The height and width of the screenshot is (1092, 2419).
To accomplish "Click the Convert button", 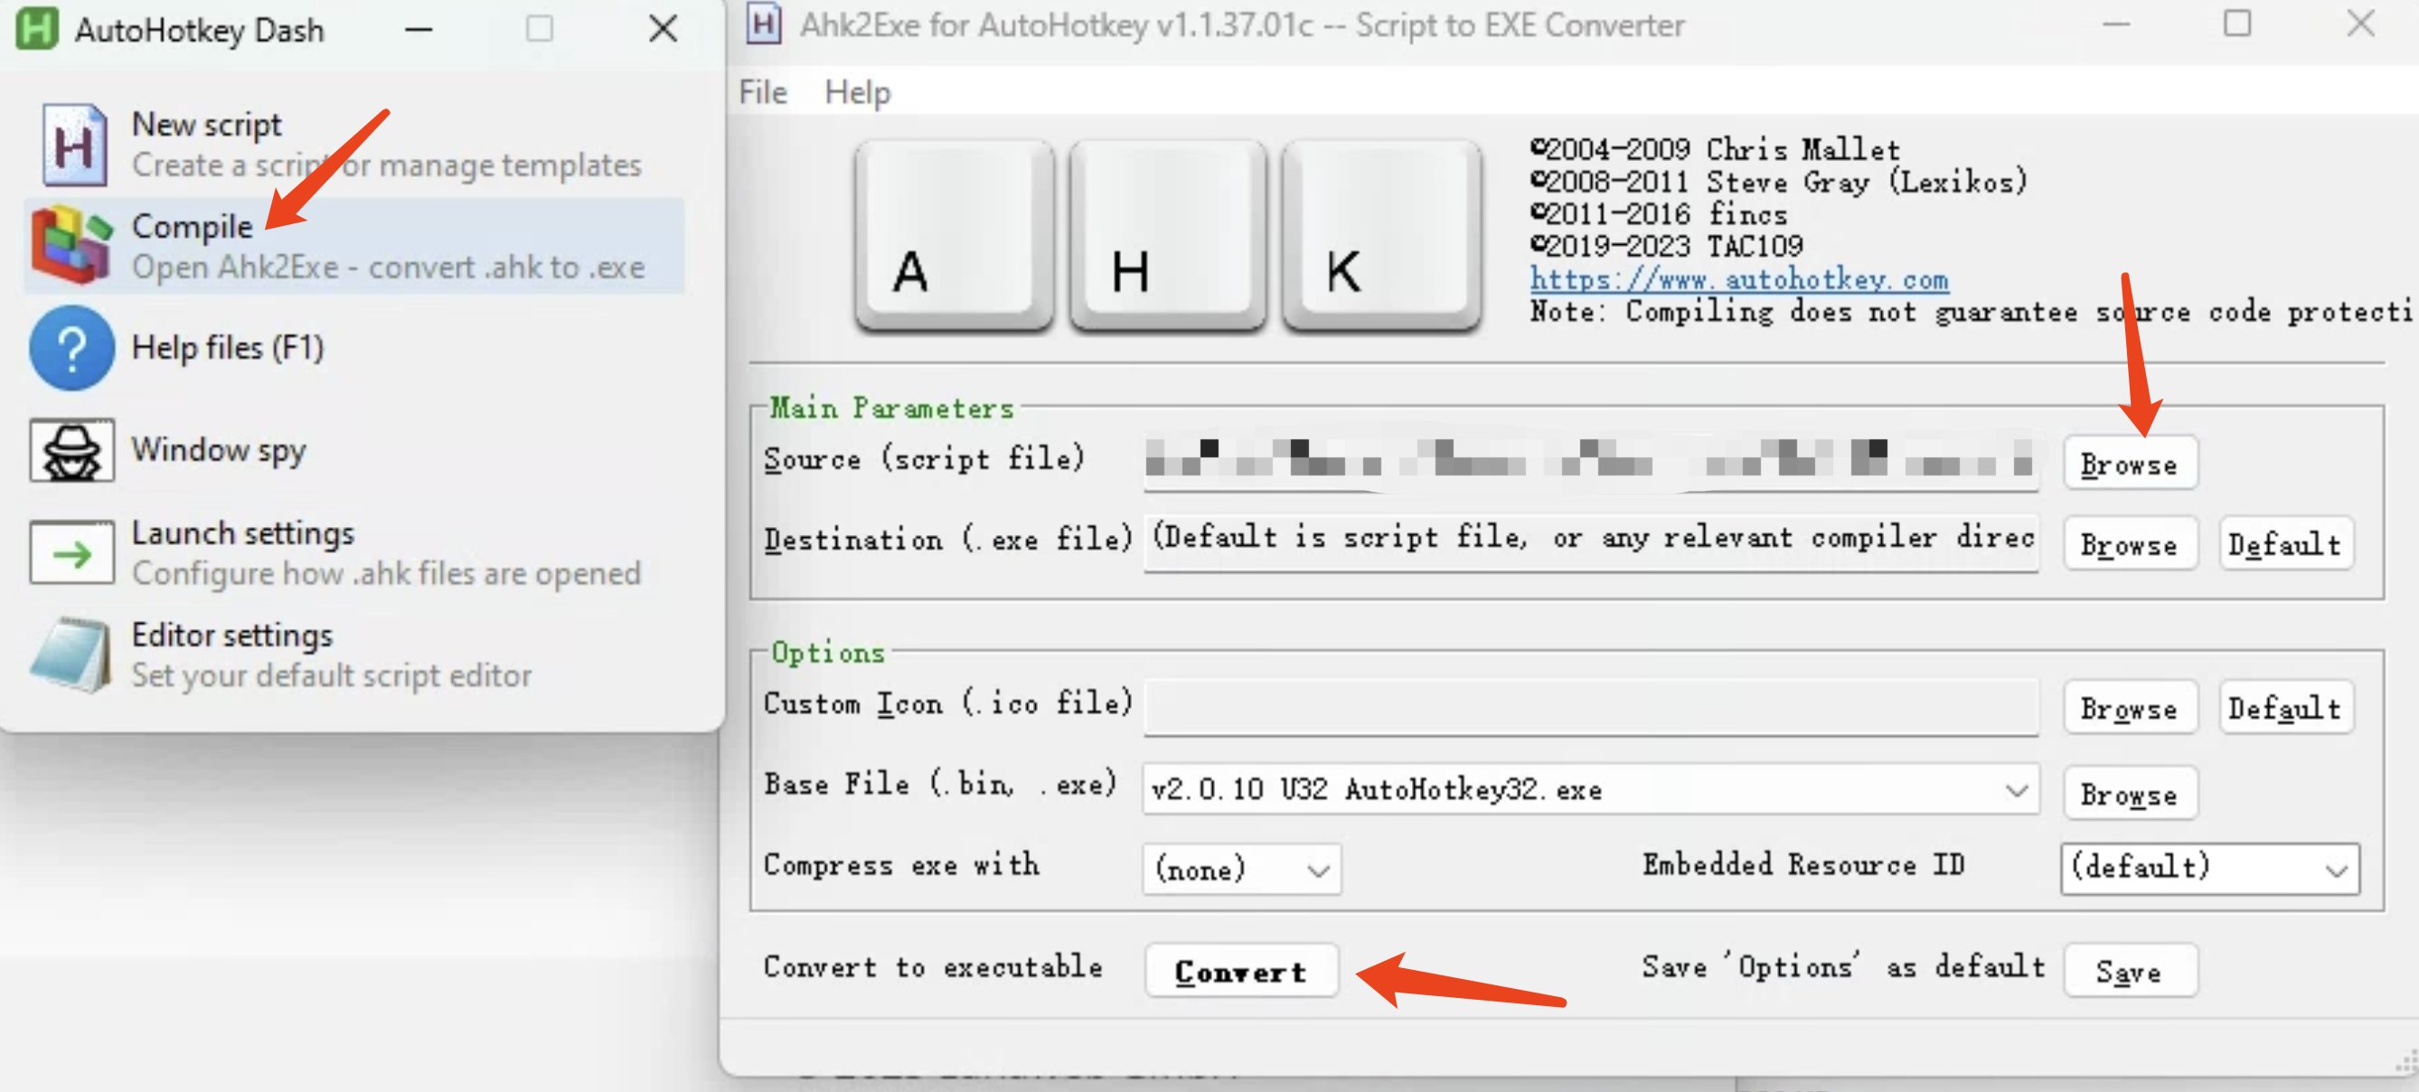I will coord(1241,970).
